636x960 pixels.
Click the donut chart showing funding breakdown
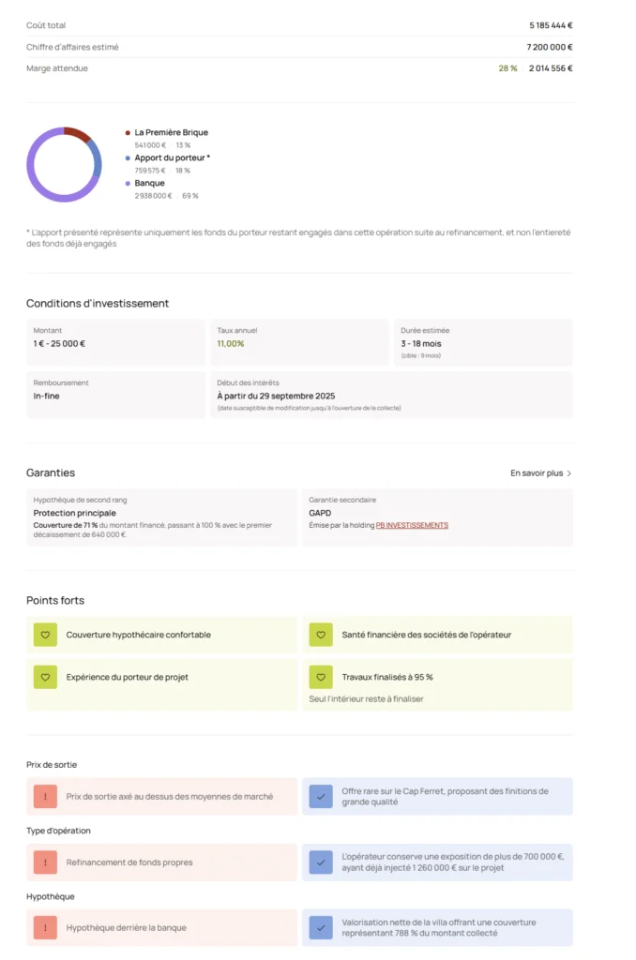pyautogui.click(x=65, y=164)
